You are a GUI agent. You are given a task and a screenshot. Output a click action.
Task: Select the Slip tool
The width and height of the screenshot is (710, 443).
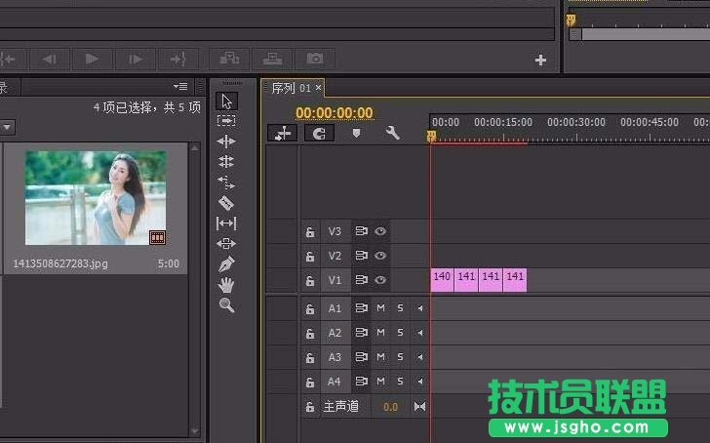226,222
